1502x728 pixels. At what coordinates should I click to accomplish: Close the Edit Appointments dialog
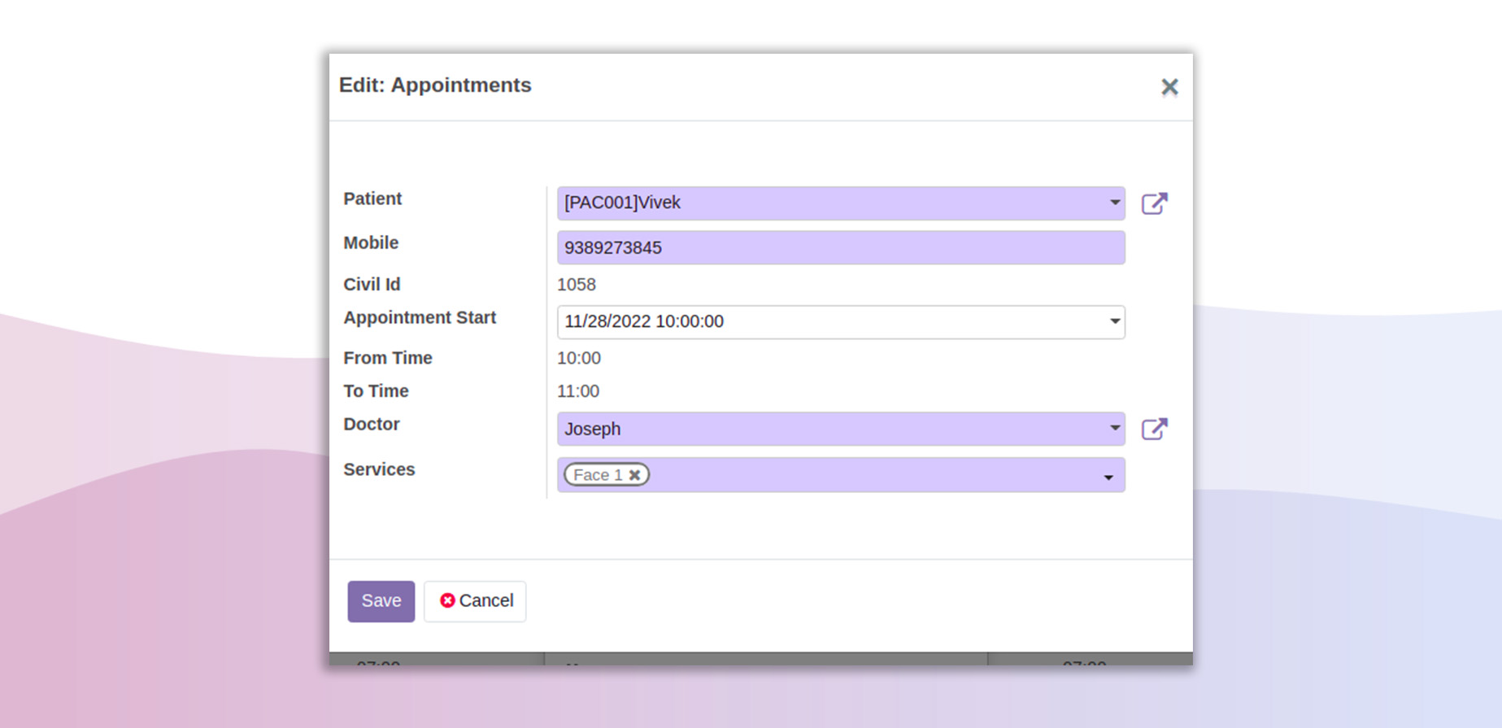(x=1169, y=87)
